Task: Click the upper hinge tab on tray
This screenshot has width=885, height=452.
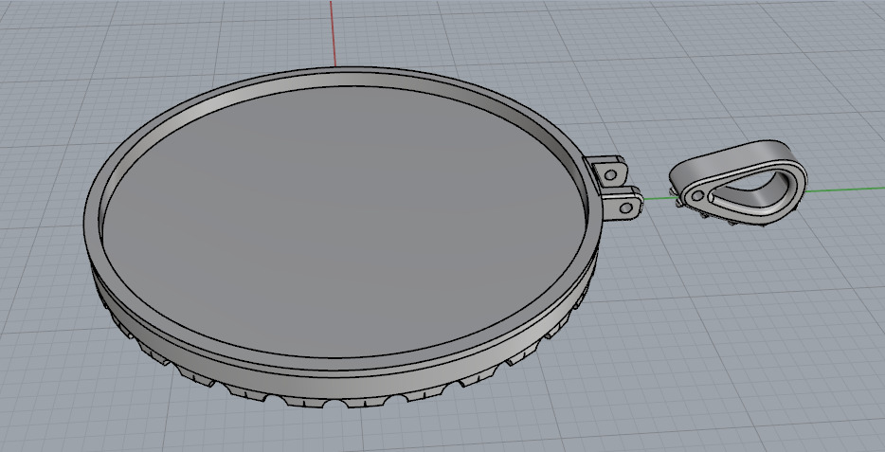Action: 608,172
